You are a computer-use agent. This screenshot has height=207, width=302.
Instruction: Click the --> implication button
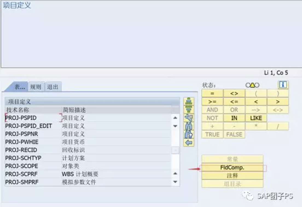[256, 110]
